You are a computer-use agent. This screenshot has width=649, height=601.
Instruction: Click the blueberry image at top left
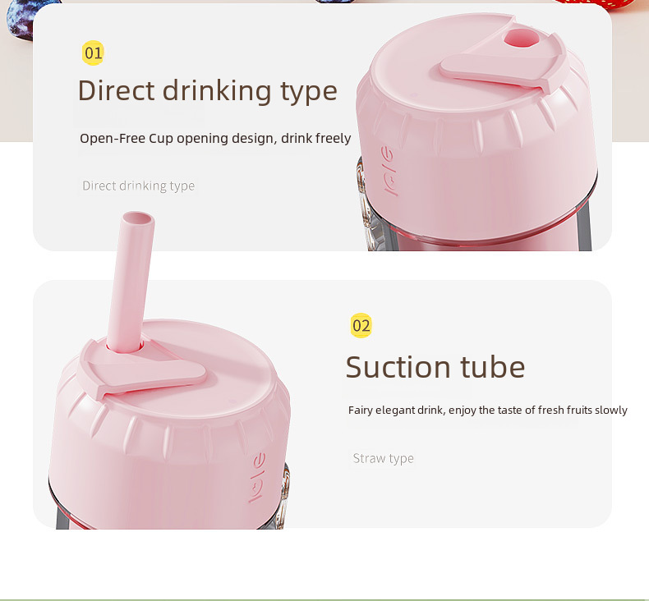(21, 20)
